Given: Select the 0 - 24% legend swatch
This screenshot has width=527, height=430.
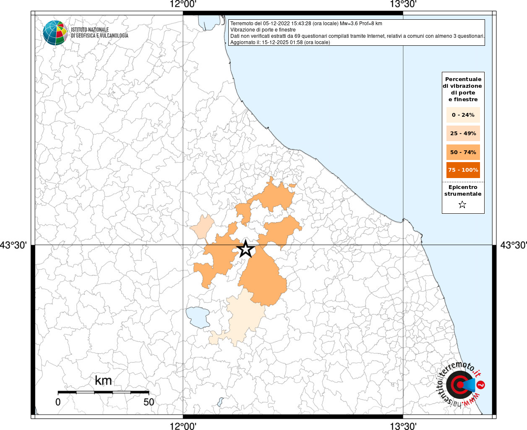Looking at the screenshot, I should 463,115.
